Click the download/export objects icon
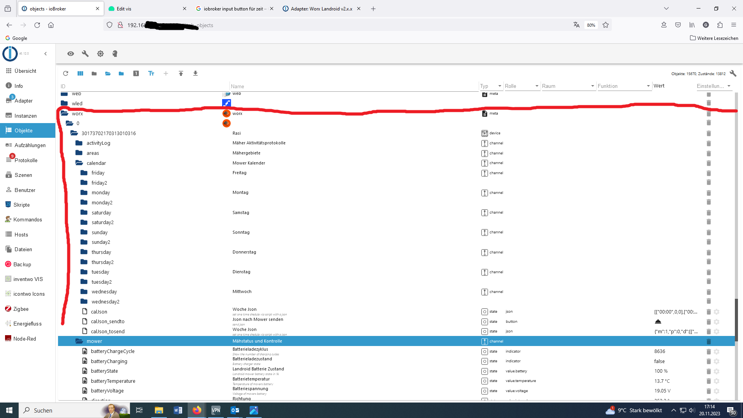 coord(195,74)
